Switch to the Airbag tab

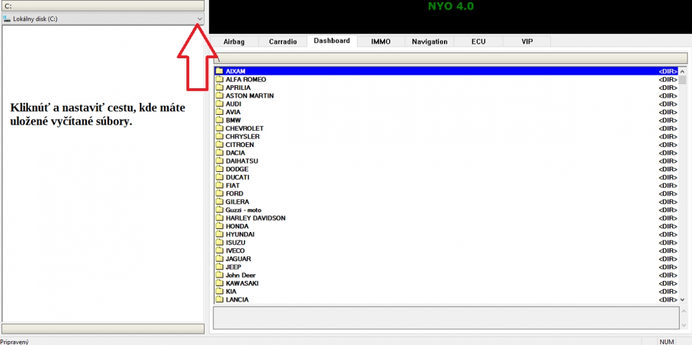coord(234,42)
